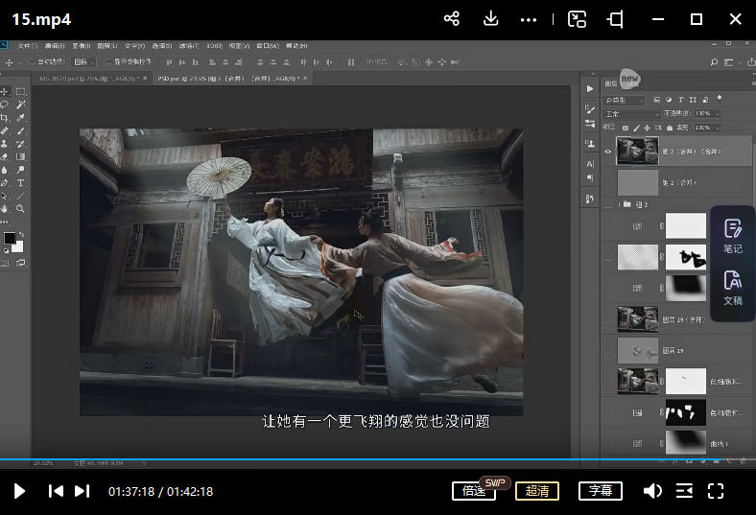Screen dimensions: 756x515
Task: Click the download icon
Action: pyautogui.click(x=490, y=19)
